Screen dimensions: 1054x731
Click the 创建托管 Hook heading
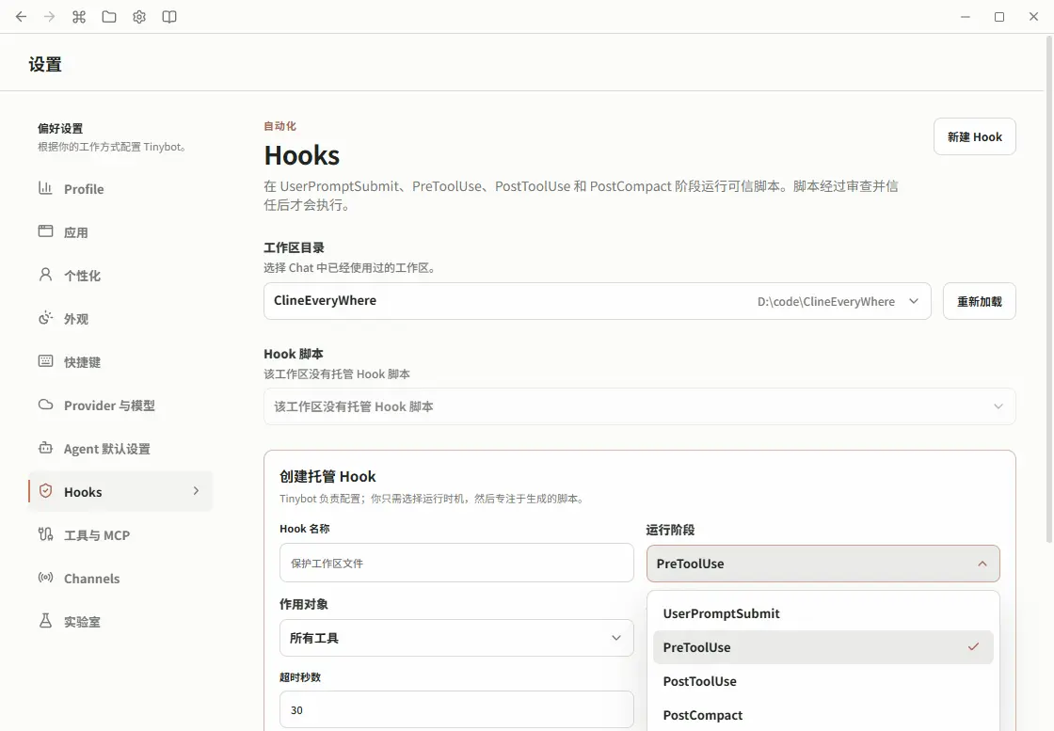[x=327, y=476]
